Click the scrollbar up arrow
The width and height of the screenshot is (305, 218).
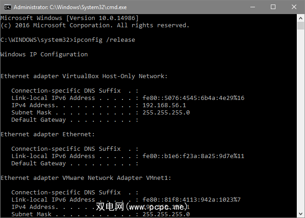pos(301,18)
